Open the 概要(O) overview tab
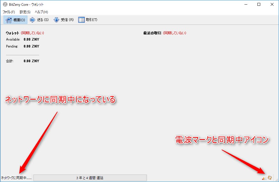279x182 pixels. tap(15, 20)
